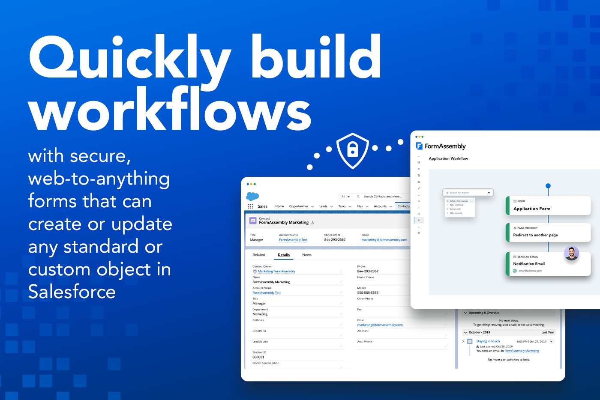Edit the Lead Source pencil icon
Screen dimensions: 600x400
coord(341,346)
